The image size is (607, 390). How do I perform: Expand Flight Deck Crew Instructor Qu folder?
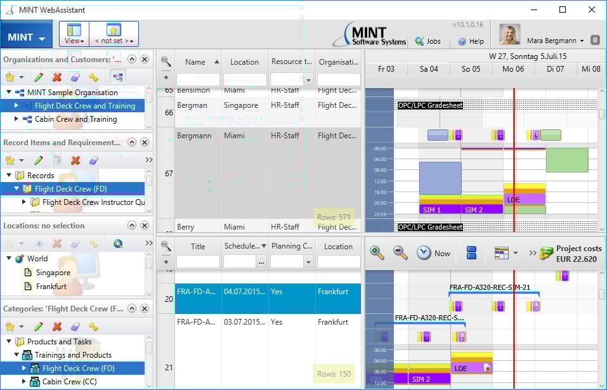click(23, 202)
